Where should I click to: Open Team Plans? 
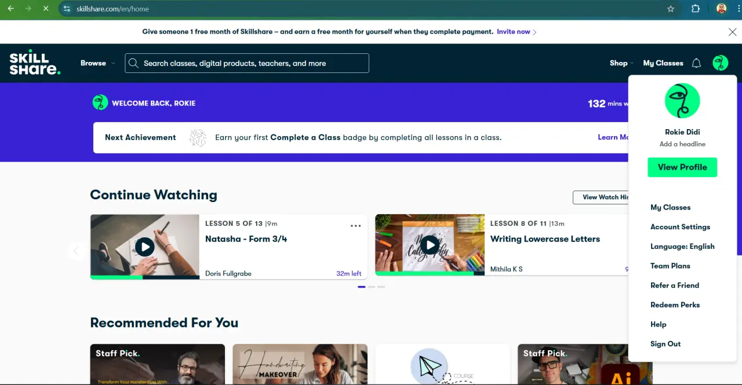point(670,266)
